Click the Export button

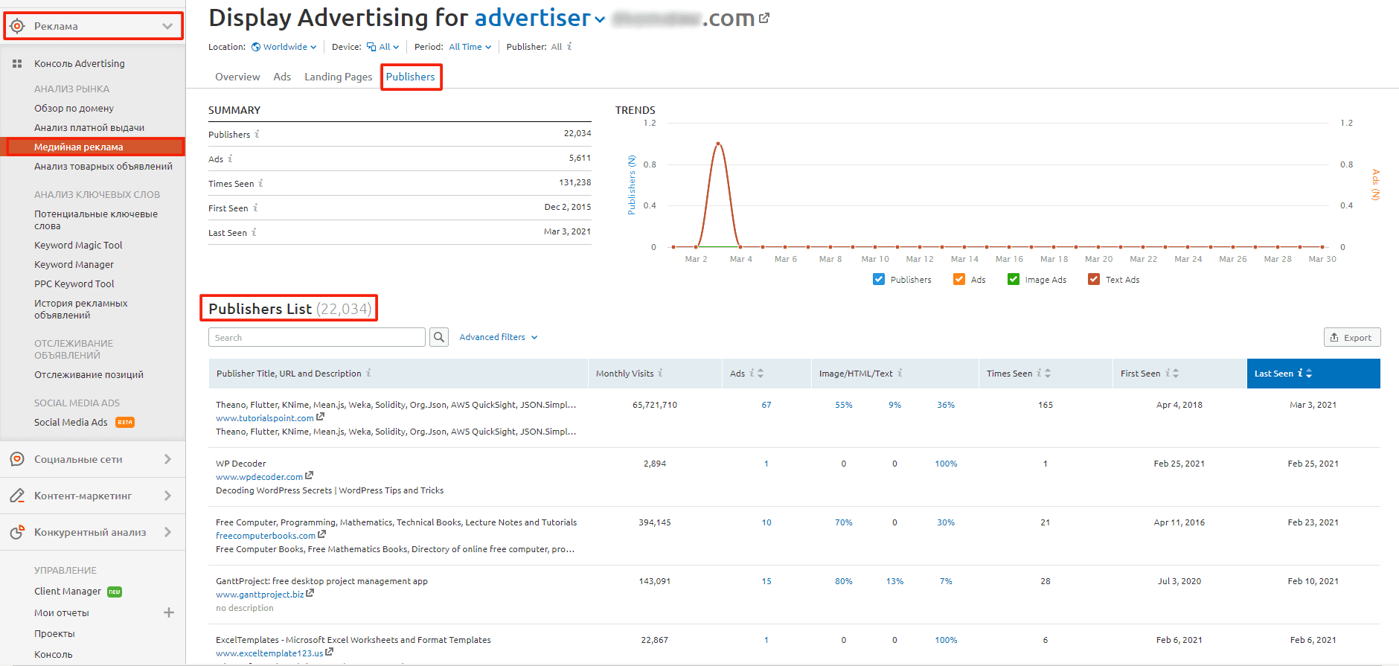click(1351, 337)
